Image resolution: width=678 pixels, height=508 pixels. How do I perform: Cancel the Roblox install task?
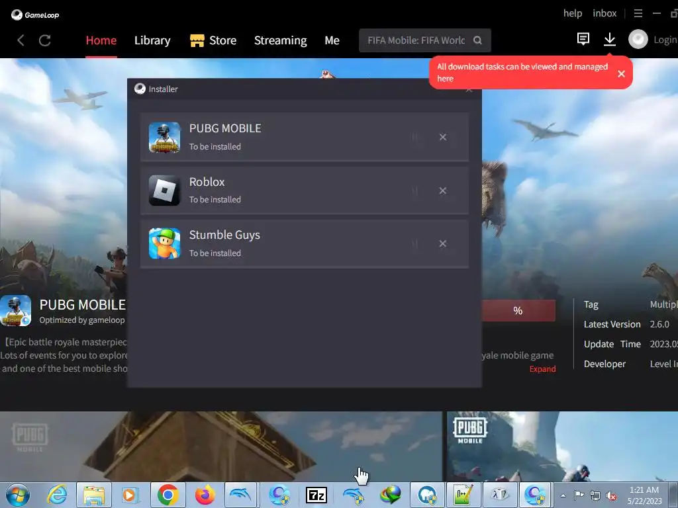coord(443,190)
